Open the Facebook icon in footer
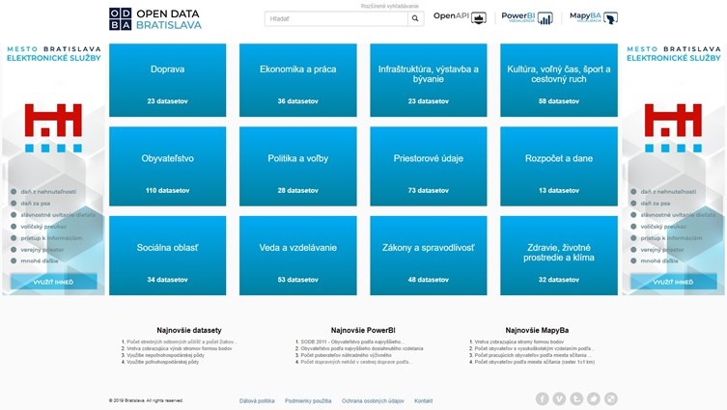The image size is (727, 410). (x=542, y=398)
